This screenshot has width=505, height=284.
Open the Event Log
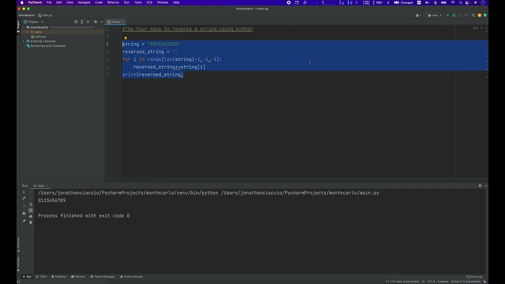(474, 277)
